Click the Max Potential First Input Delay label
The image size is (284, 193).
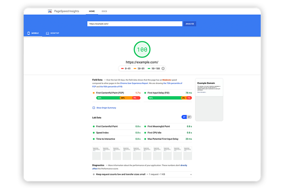(163, 139)
